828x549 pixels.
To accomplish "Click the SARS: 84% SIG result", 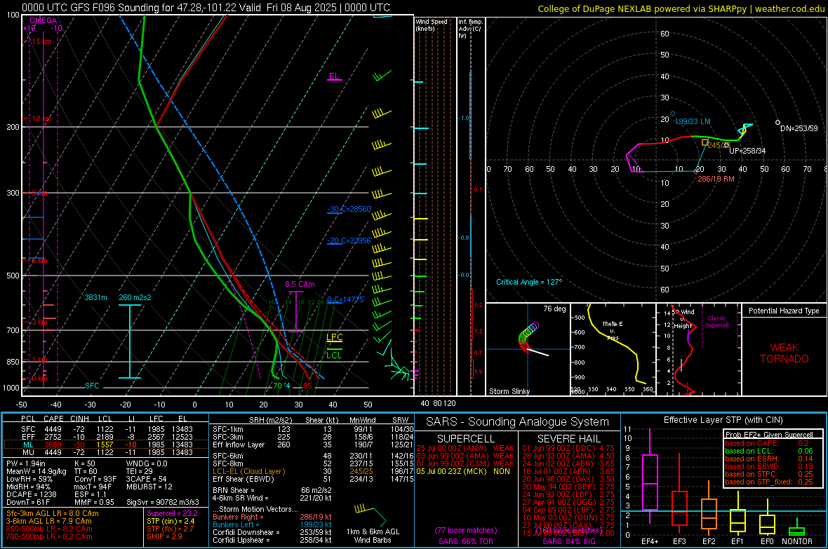I will (x=568, y=541).
